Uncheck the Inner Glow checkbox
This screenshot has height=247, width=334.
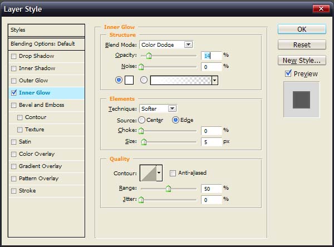(13, 93)
